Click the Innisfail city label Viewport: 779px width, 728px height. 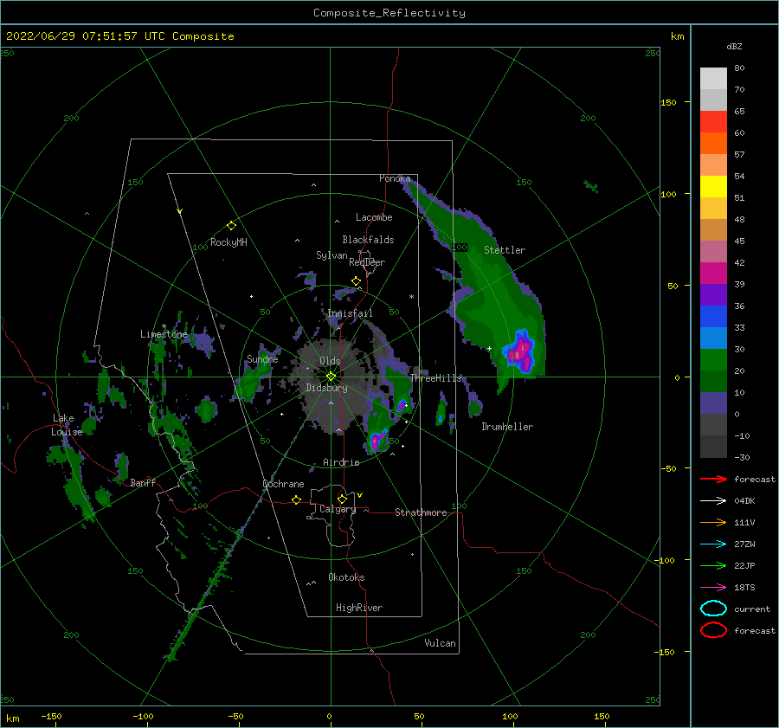coord(350,313)
